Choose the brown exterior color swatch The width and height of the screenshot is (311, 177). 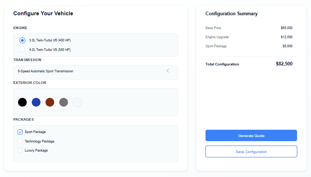coord(50,102)
